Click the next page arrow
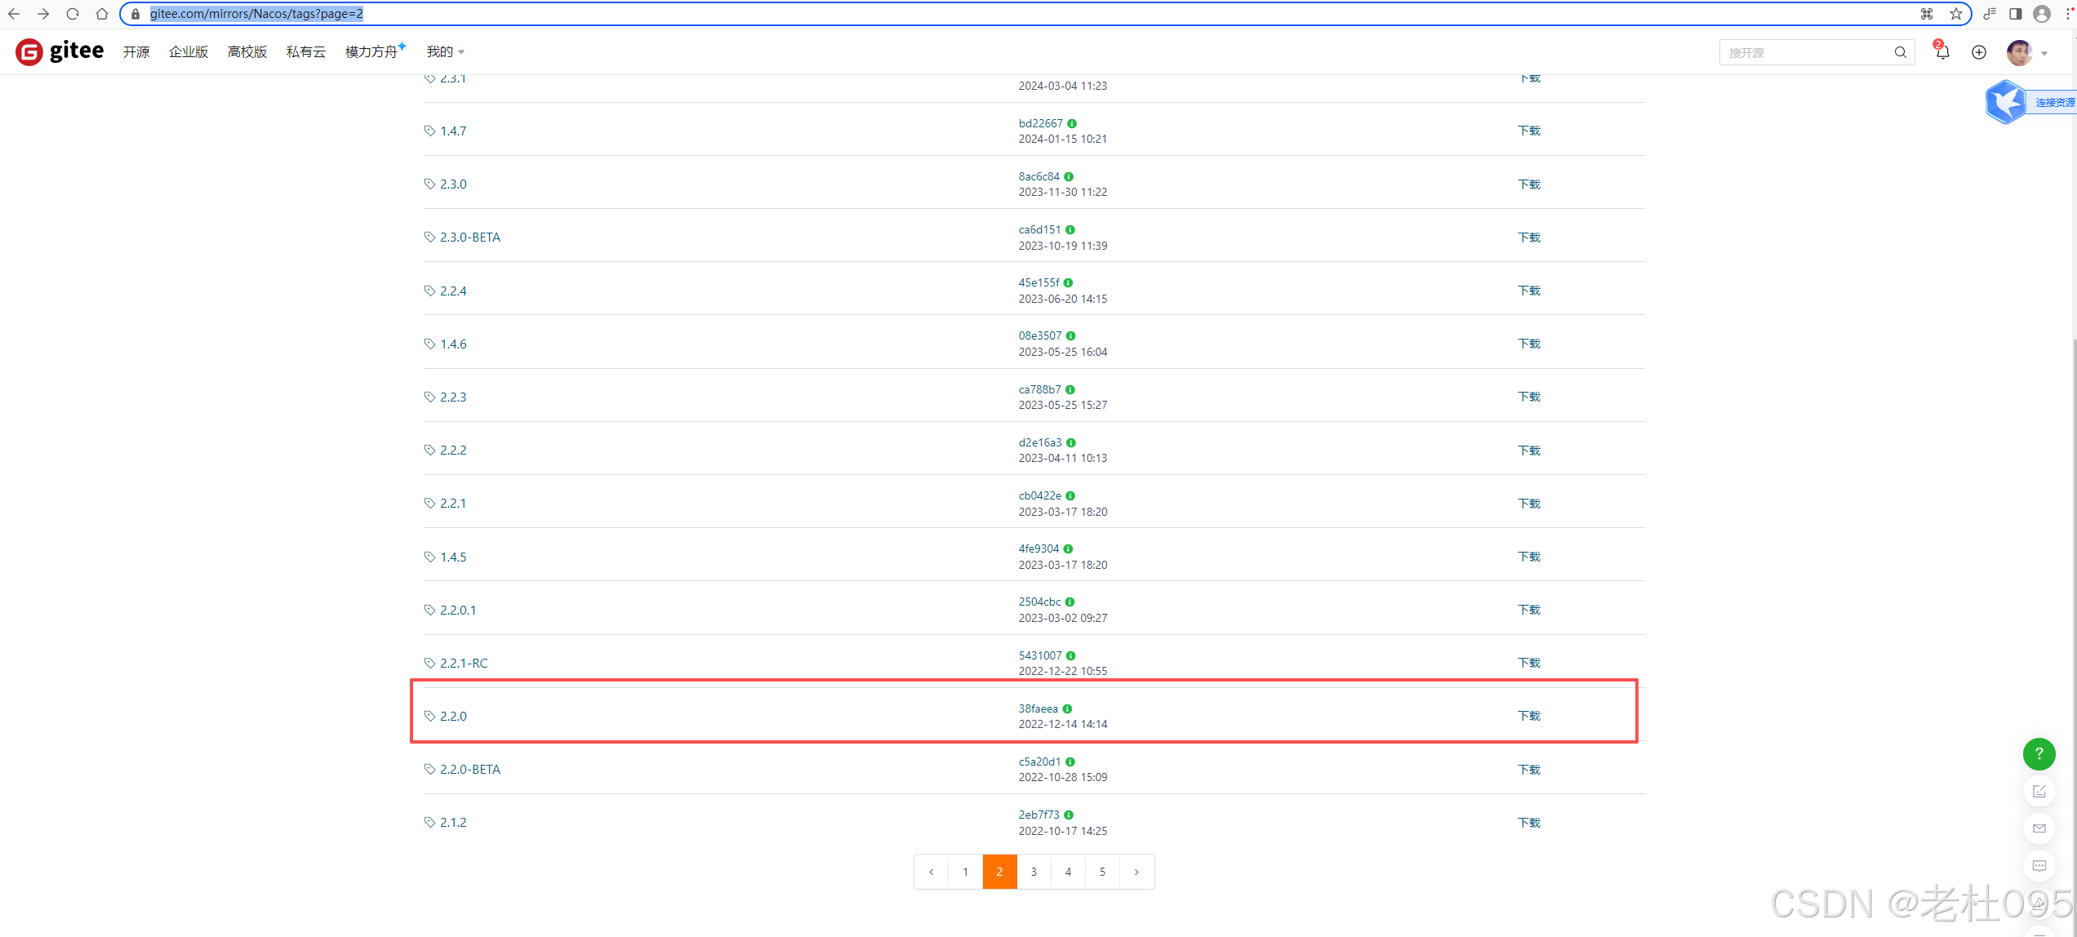2077x937 pixels. 1136,872
